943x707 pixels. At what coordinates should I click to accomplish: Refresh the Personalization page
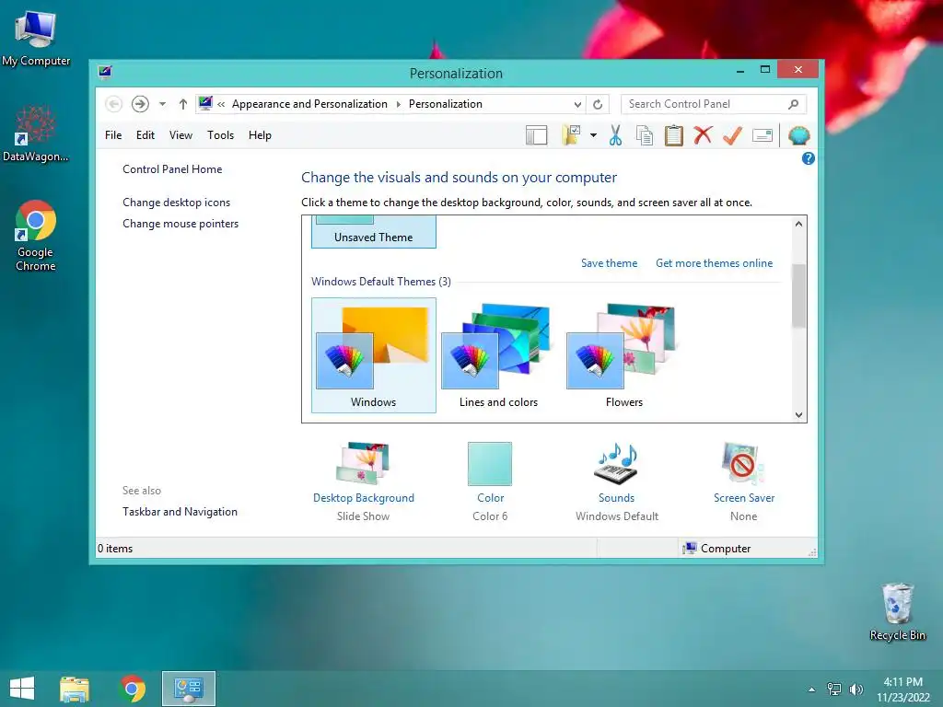[598, 105]
